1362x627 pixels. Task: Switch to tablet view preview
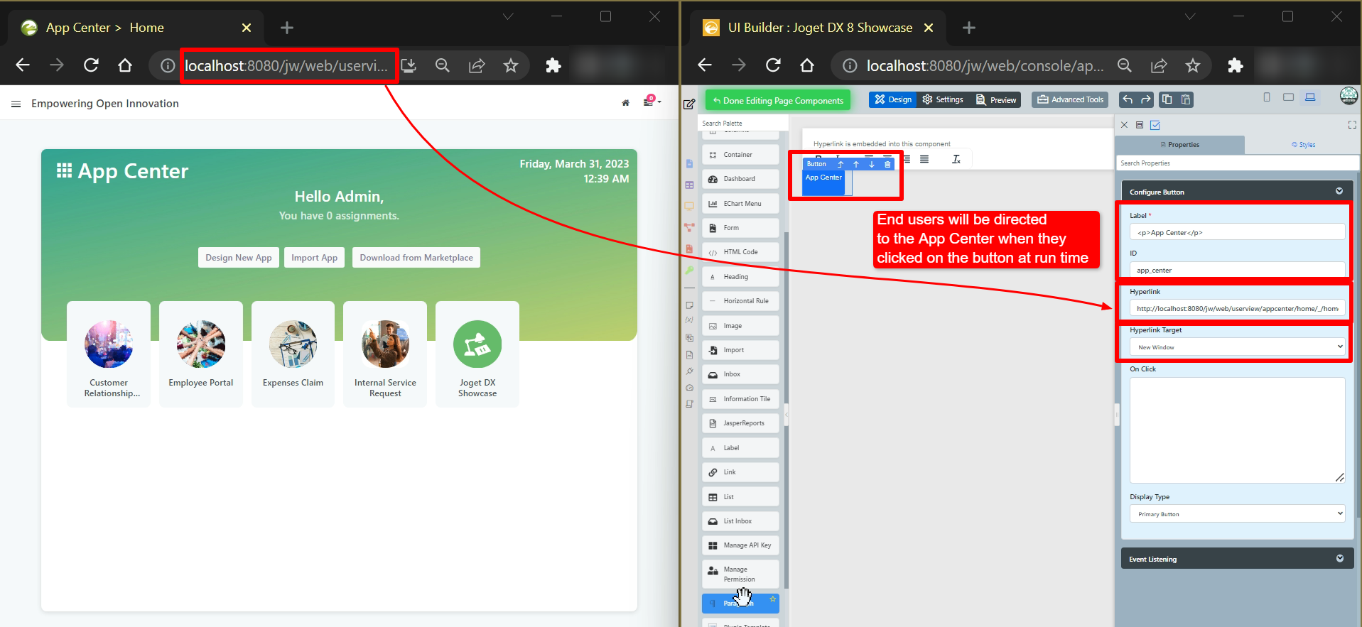pos(1288,97)
